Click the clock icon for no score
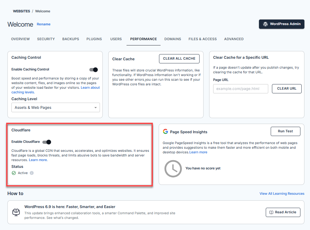Image resolution: width=310 pixels, height=230 pixels. pyautogui.click(x=173, y=168)
